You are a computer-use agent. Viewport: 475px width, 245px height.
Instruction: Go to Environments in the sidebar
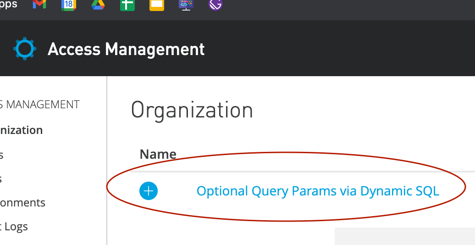pos(22,203)
